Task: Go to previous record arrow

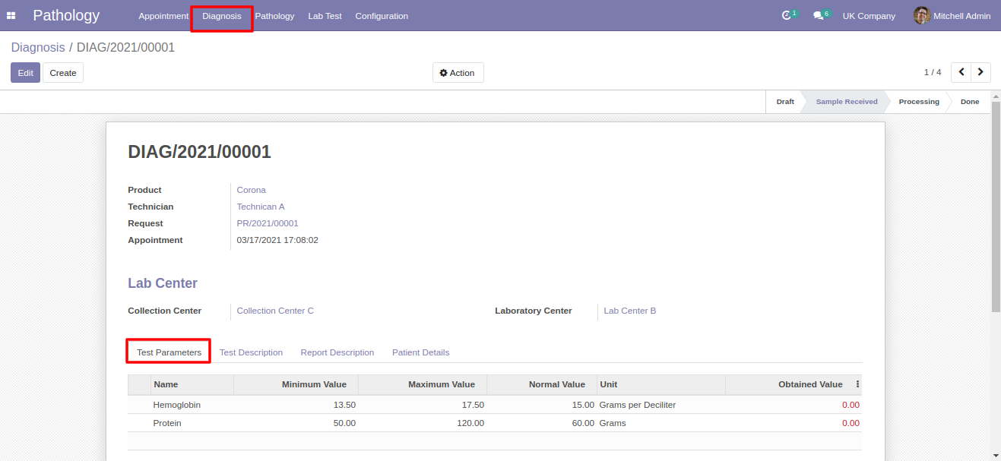Action: click(x=961, y=72)
